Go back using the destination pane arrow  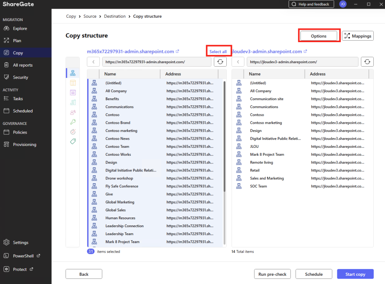click(238, 62)
